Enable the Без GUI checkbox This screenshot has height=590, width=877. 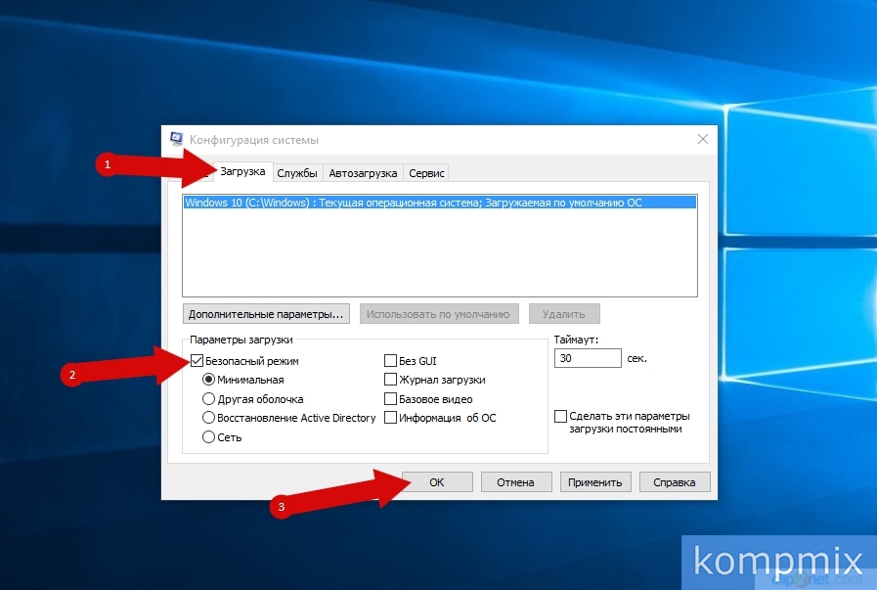point(390,361)
